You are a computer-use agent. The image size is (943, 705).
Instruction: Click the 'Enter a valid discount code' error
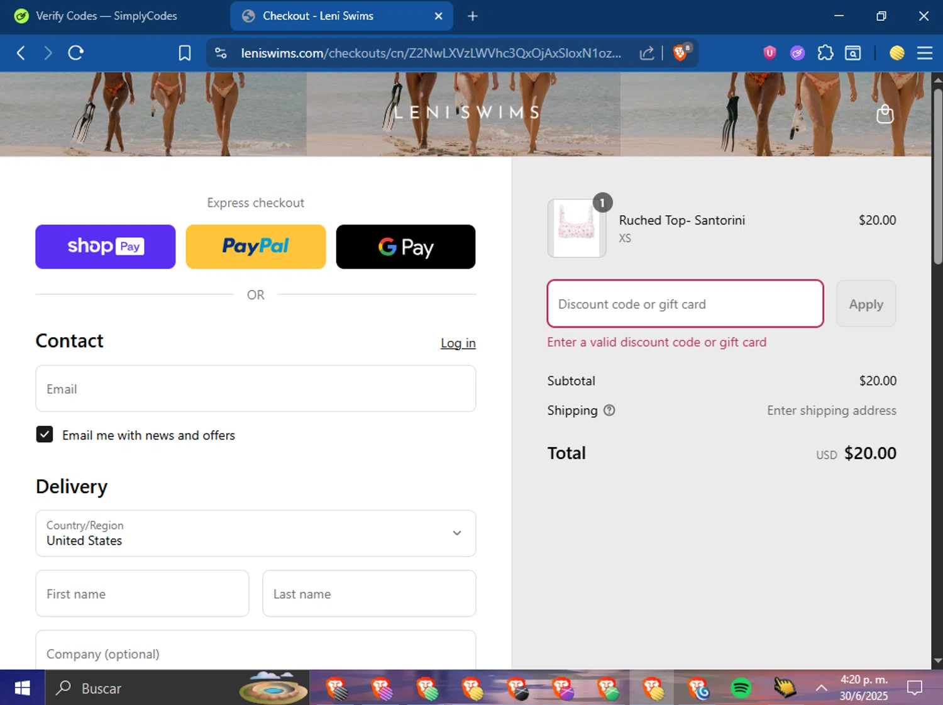tap(657, 342)
